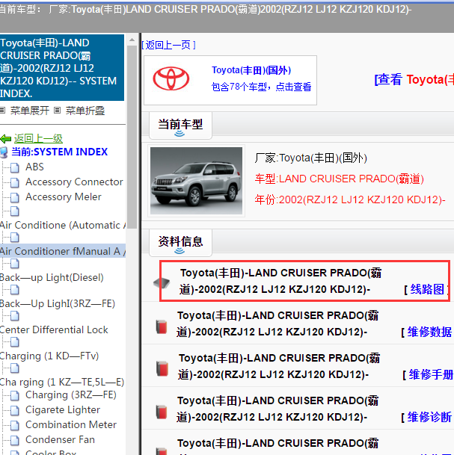The height and width of the screenshot is (455, 454).
Task: Click gray book icon beside 线路图 row
Action: 162,282
